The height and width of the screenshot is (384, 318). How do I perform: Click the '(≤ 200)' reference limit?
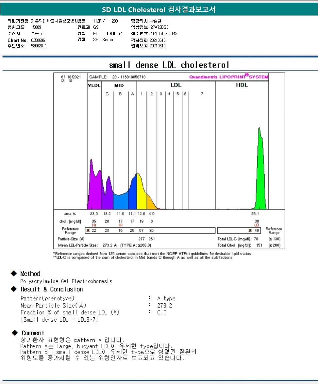(x=275, y=245)
